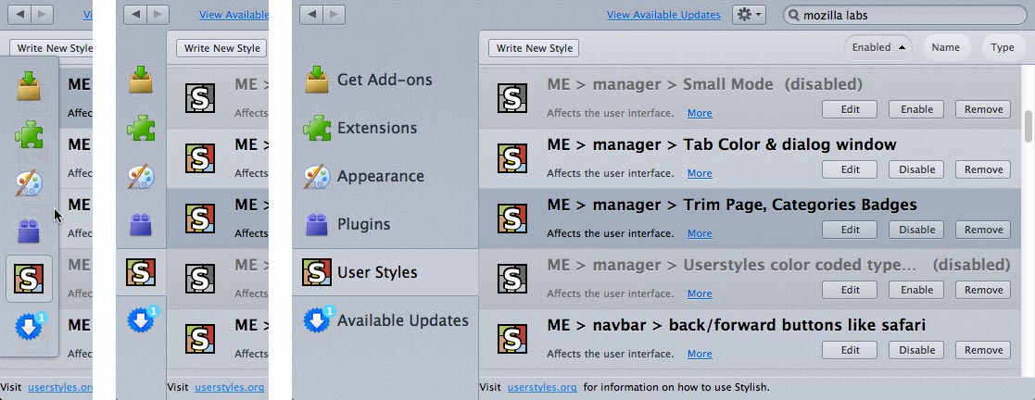Click Stylish icon of Trim Page style row
The image size is (1035, 400).
click(512, 219)
